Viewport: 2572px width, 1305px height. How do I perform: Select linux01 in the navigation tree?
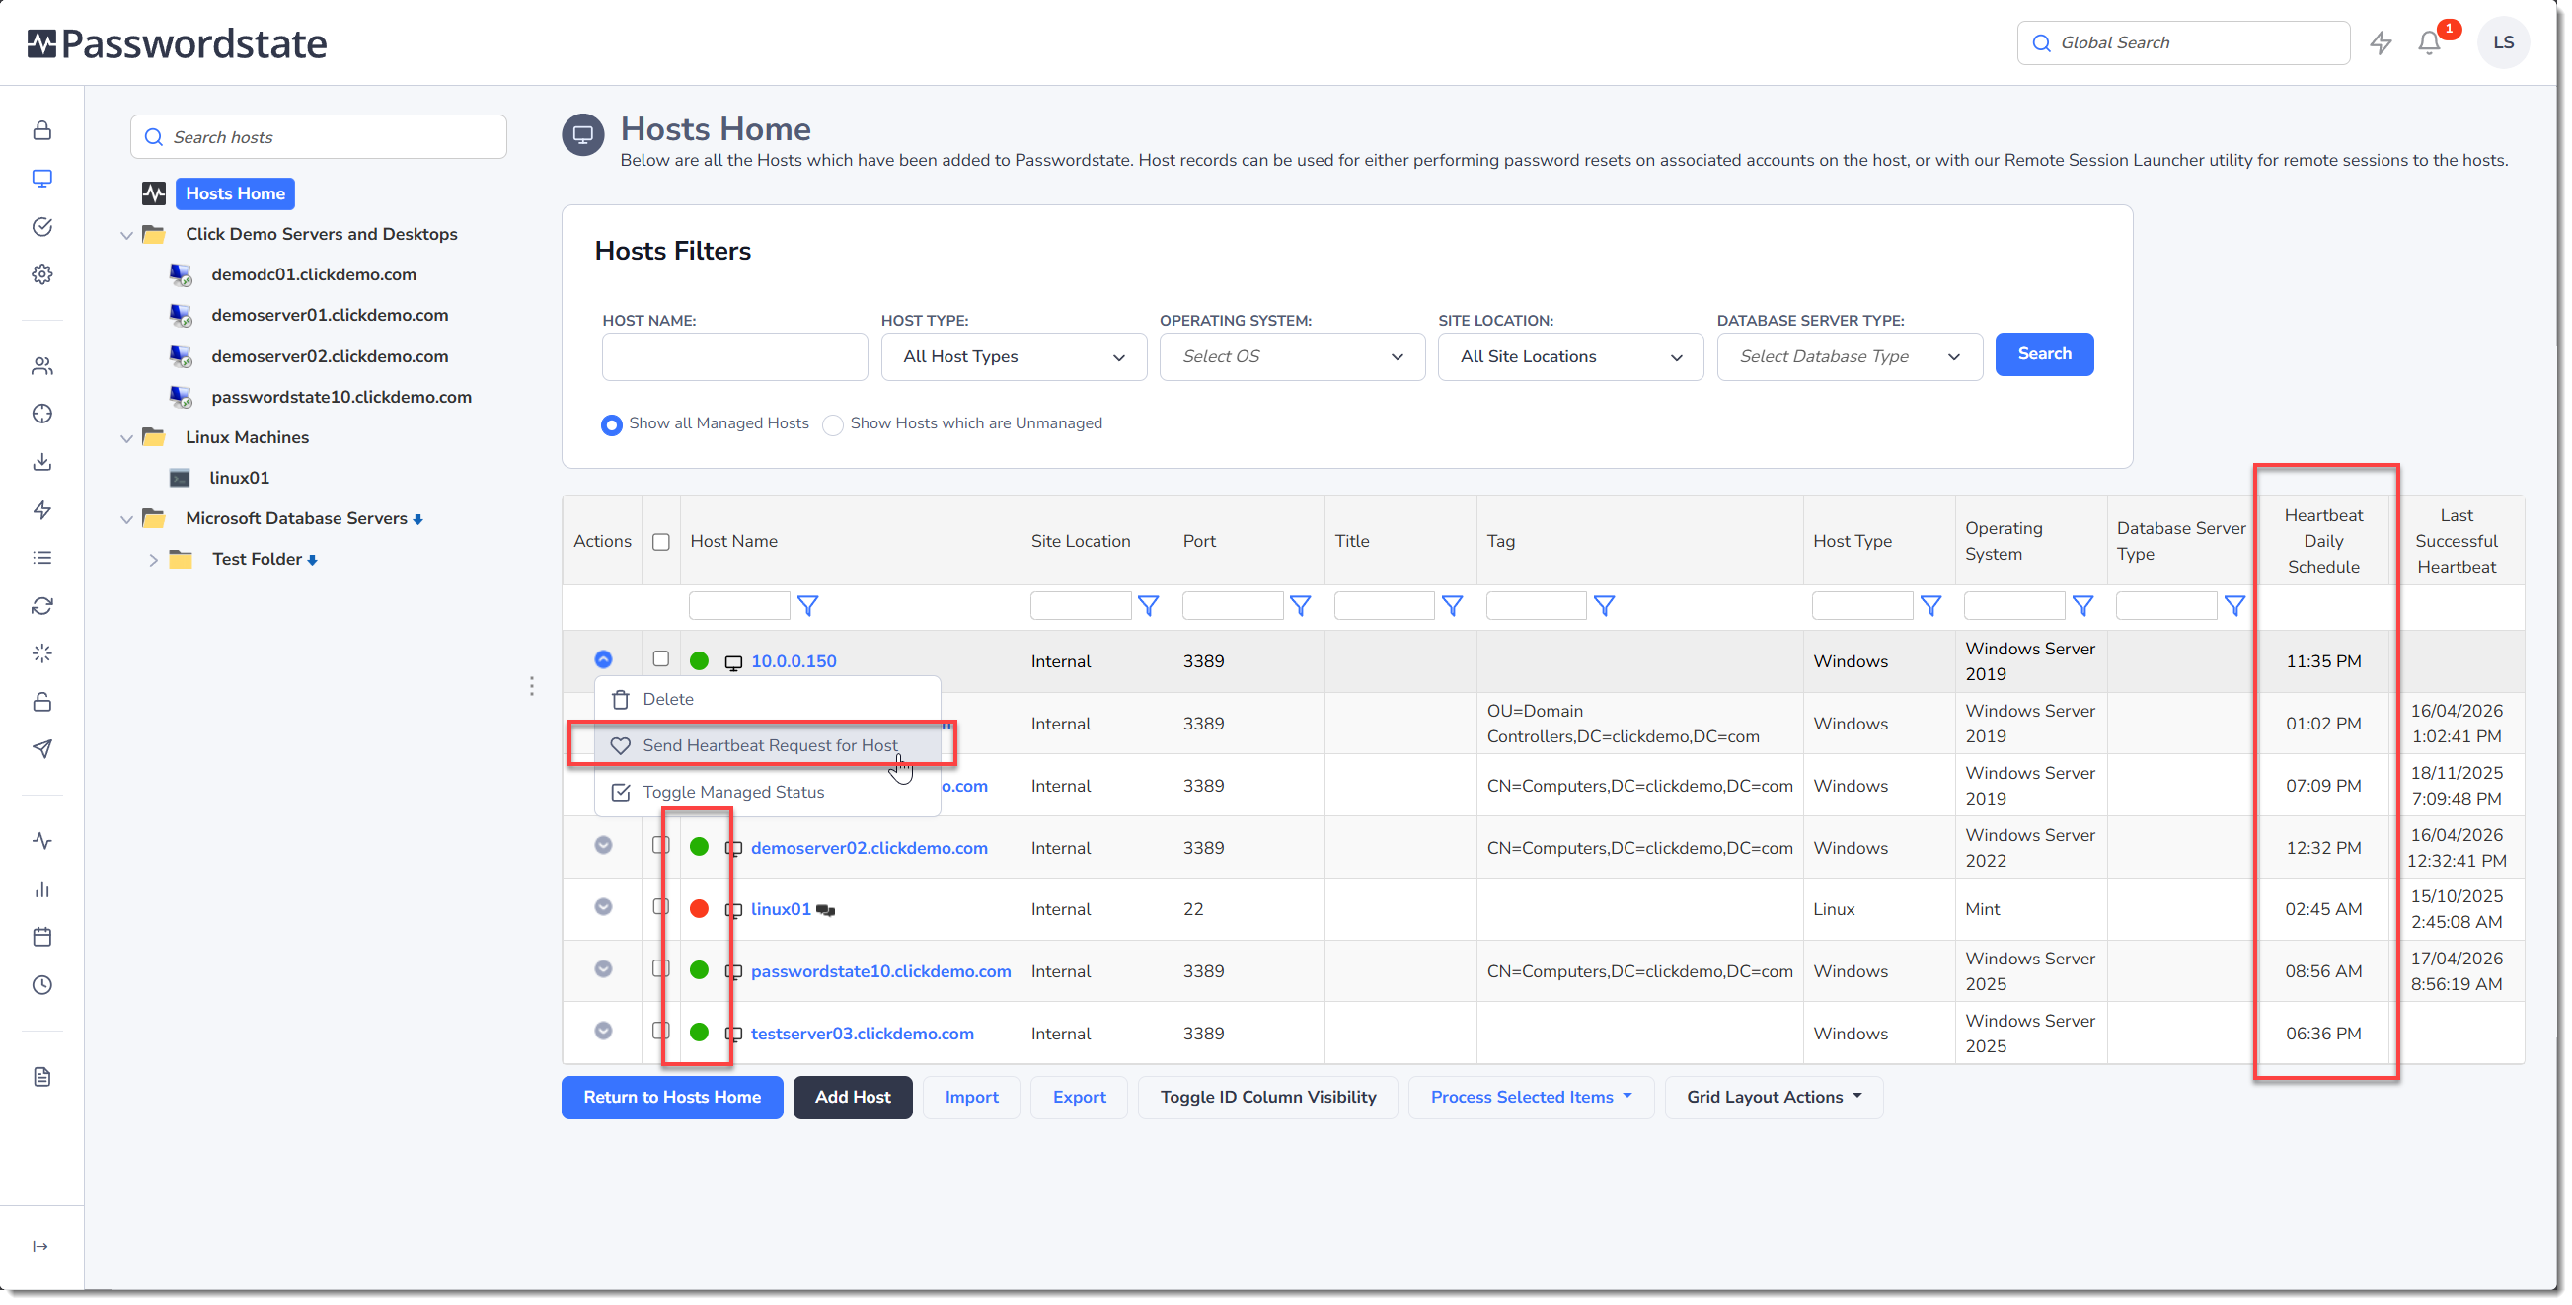click(239, 478)
